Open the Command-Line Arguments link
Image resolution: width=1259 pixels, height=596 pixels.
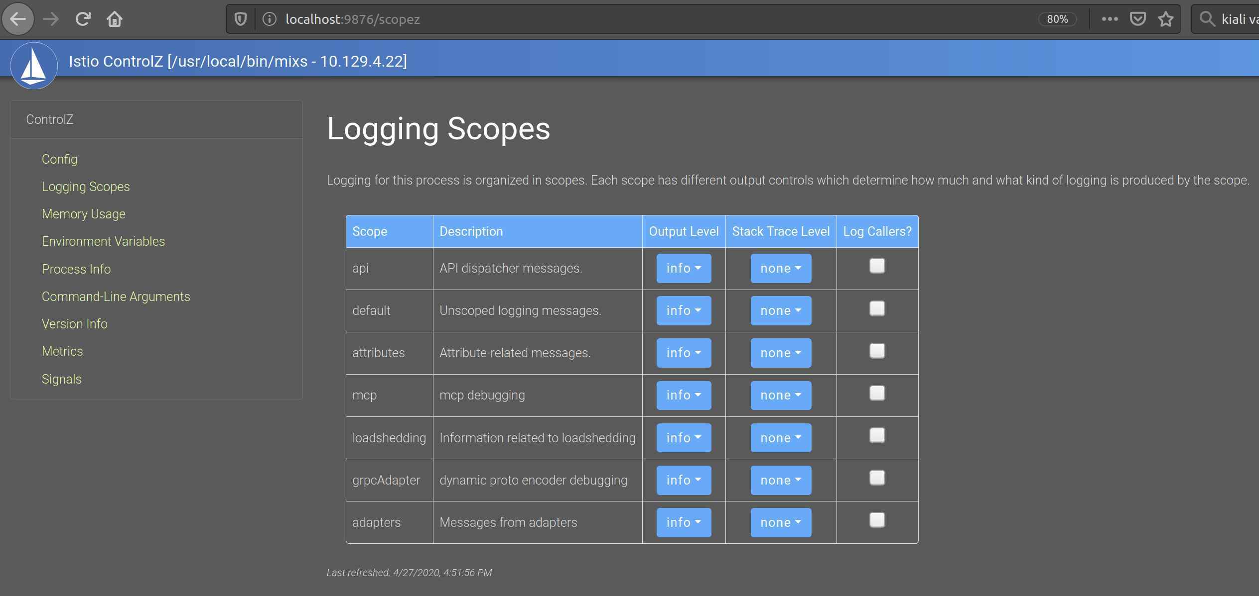(116, 297)
